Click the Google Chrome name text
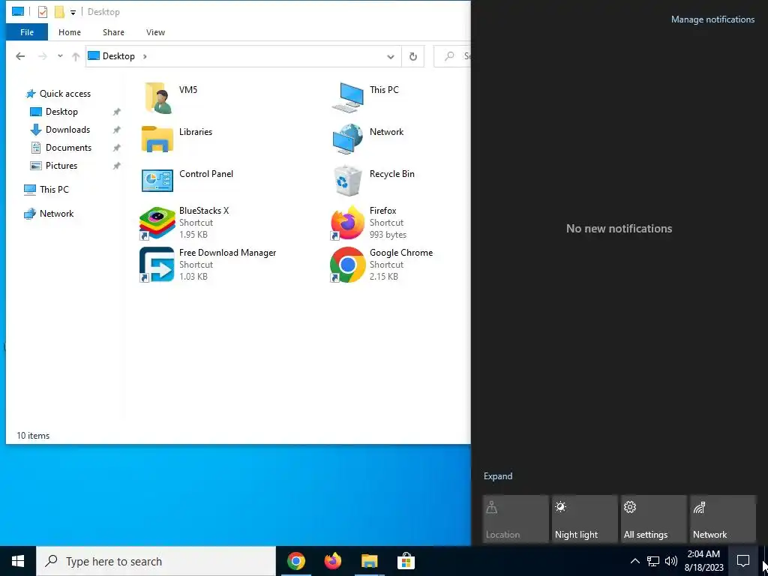This screenshot has width=768, height=576. point(401,253)
